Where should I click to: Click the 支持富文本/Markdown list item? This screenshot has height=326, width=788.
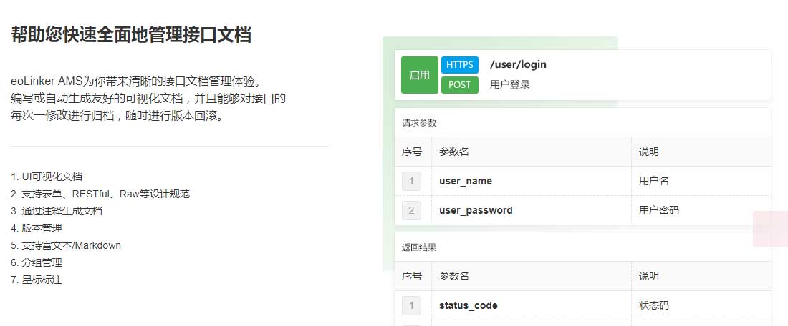66,245
